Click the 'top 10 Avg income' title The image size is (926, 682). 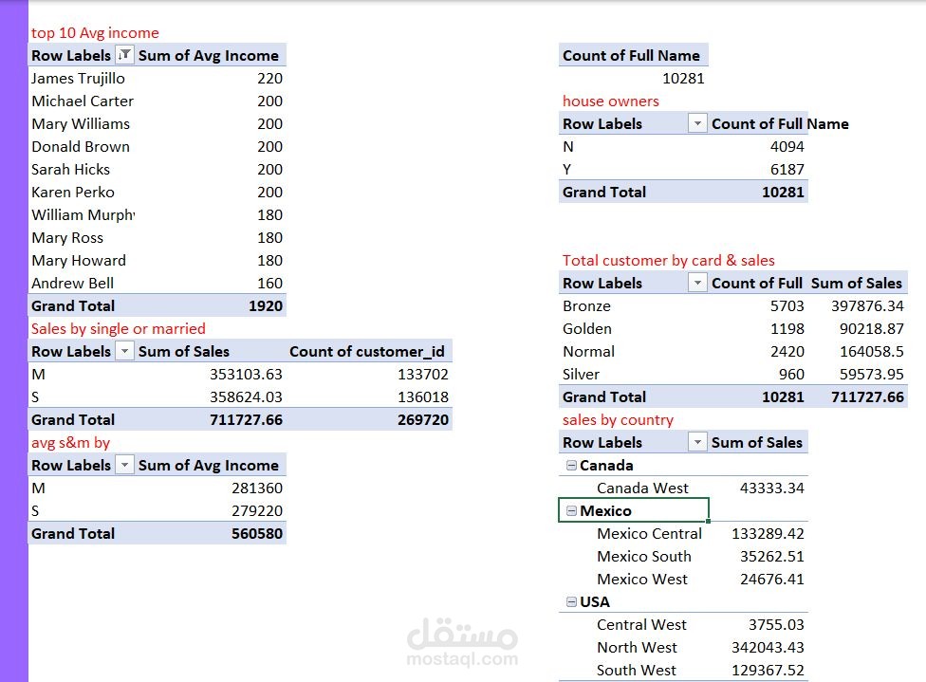click(95, 33)
